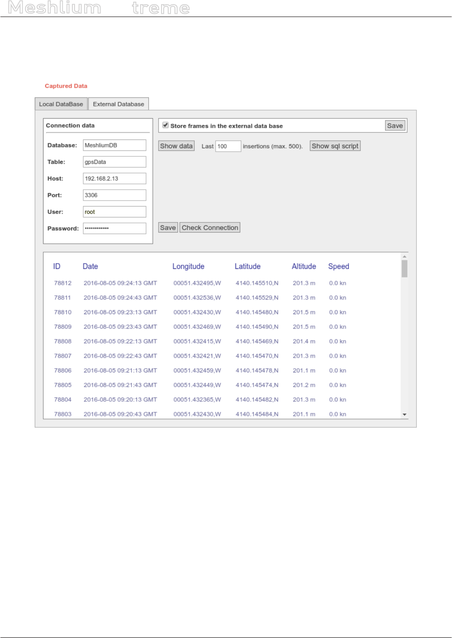Click the scroll down arrow of data table
This screenshot has height=638, width=452.
[x=404, y=414]
